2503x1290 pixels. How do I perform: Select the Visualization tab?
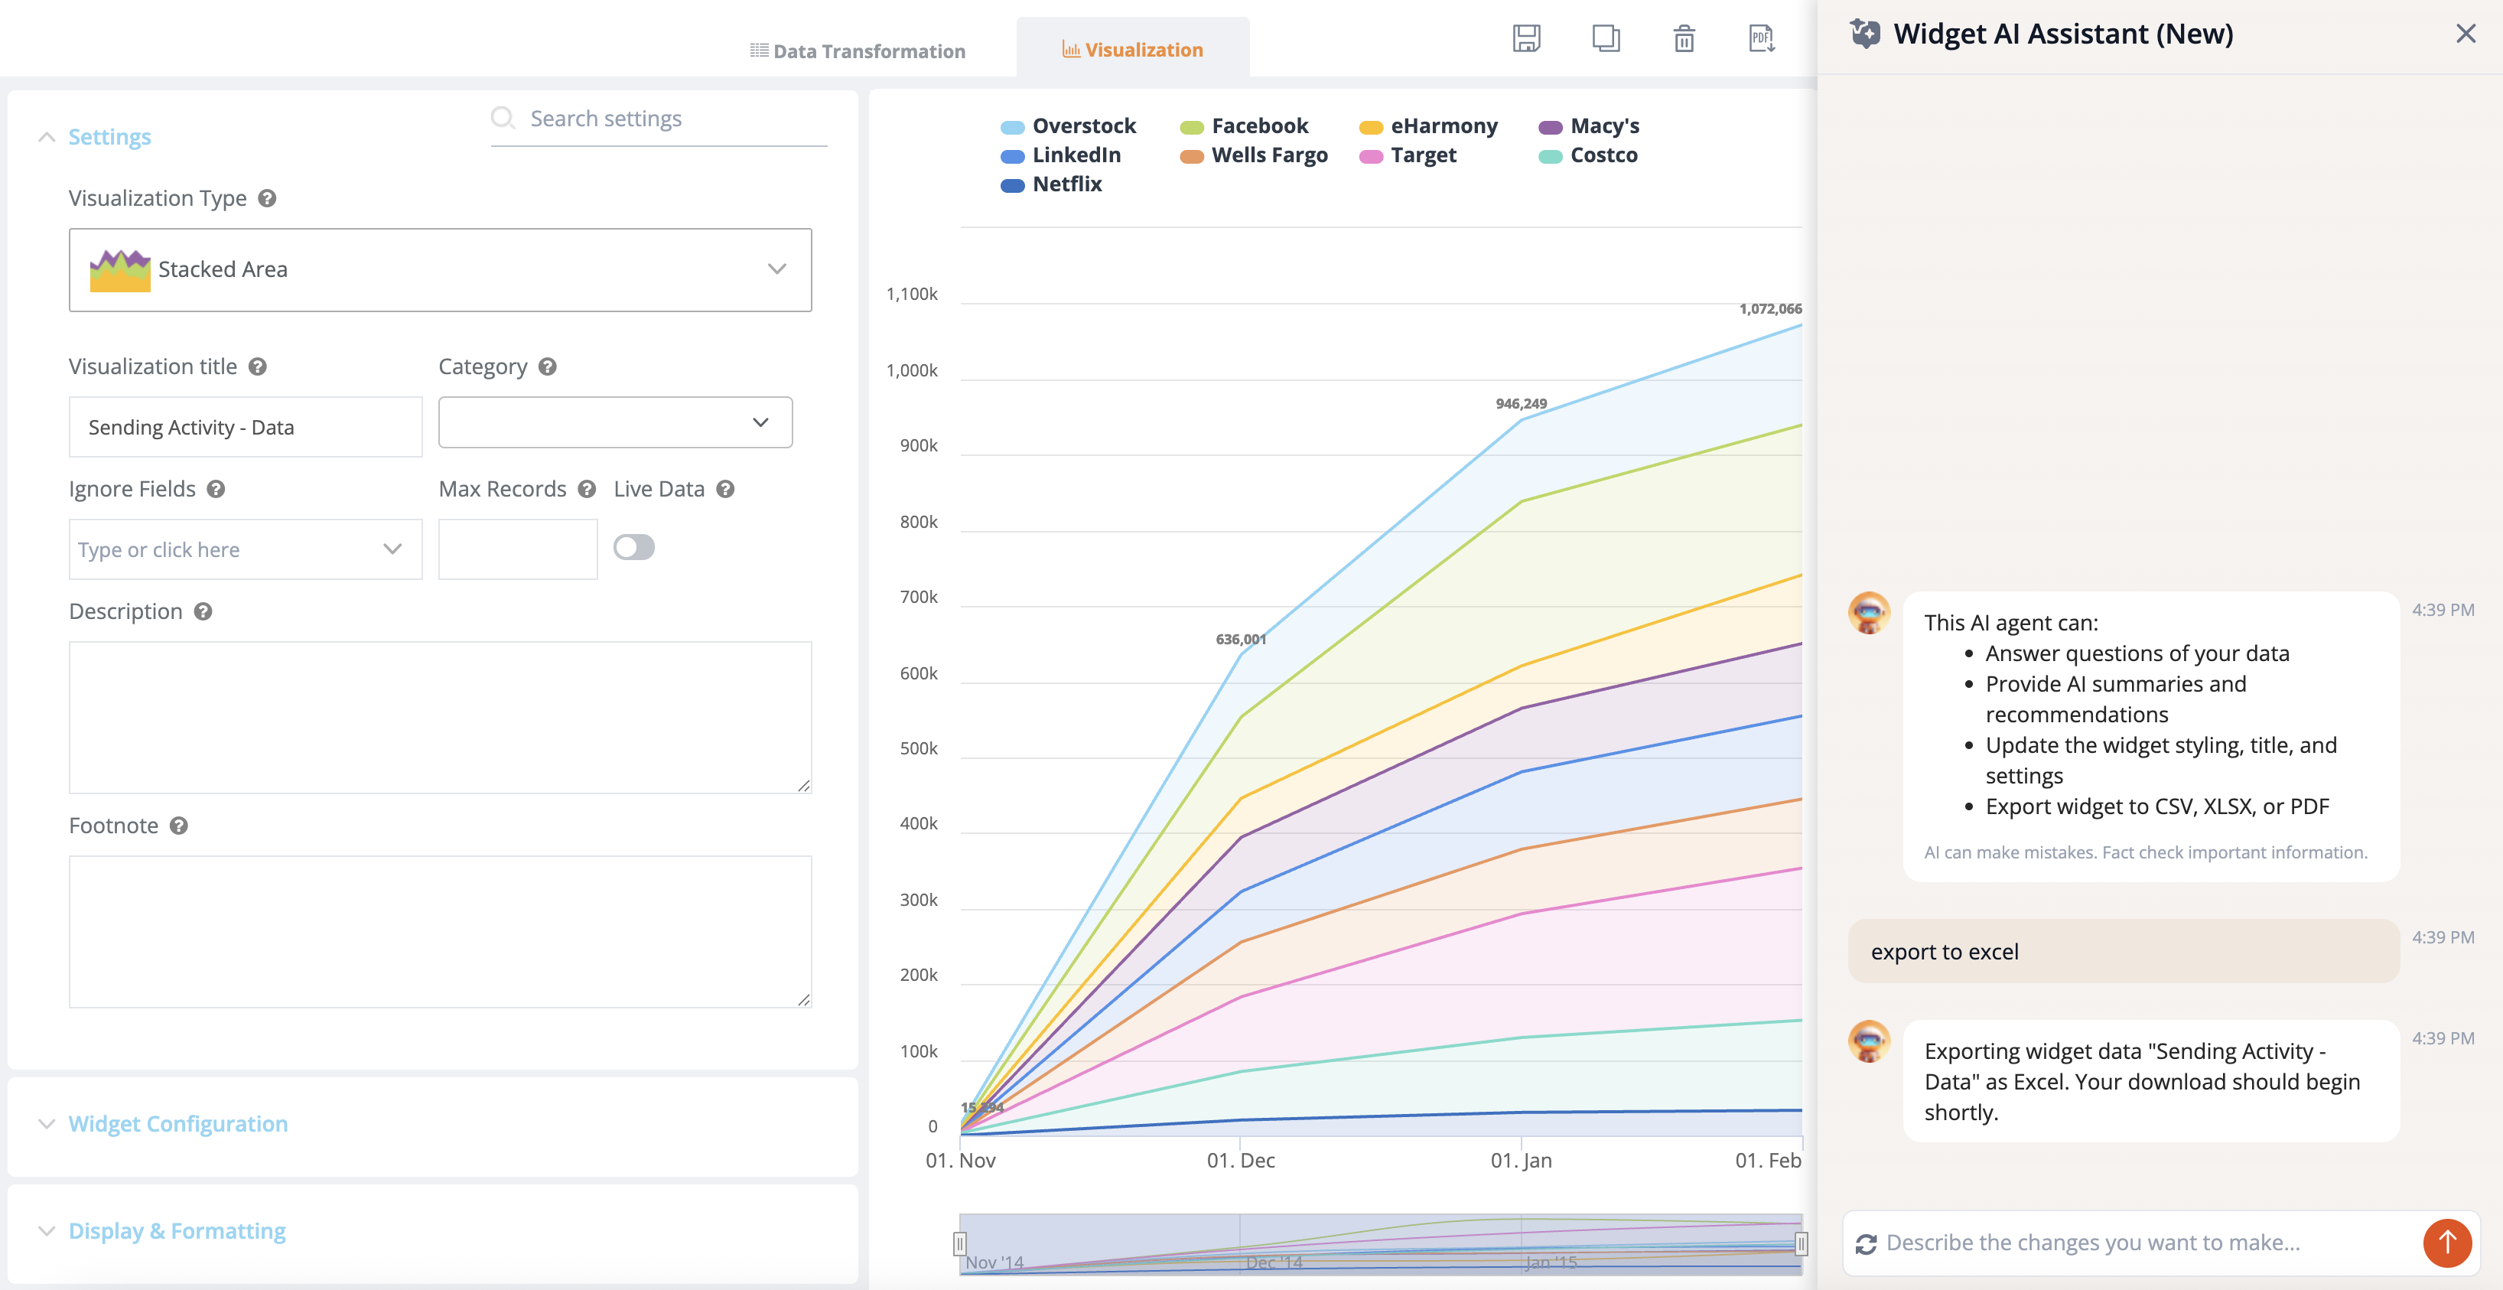coord(1133,50)
